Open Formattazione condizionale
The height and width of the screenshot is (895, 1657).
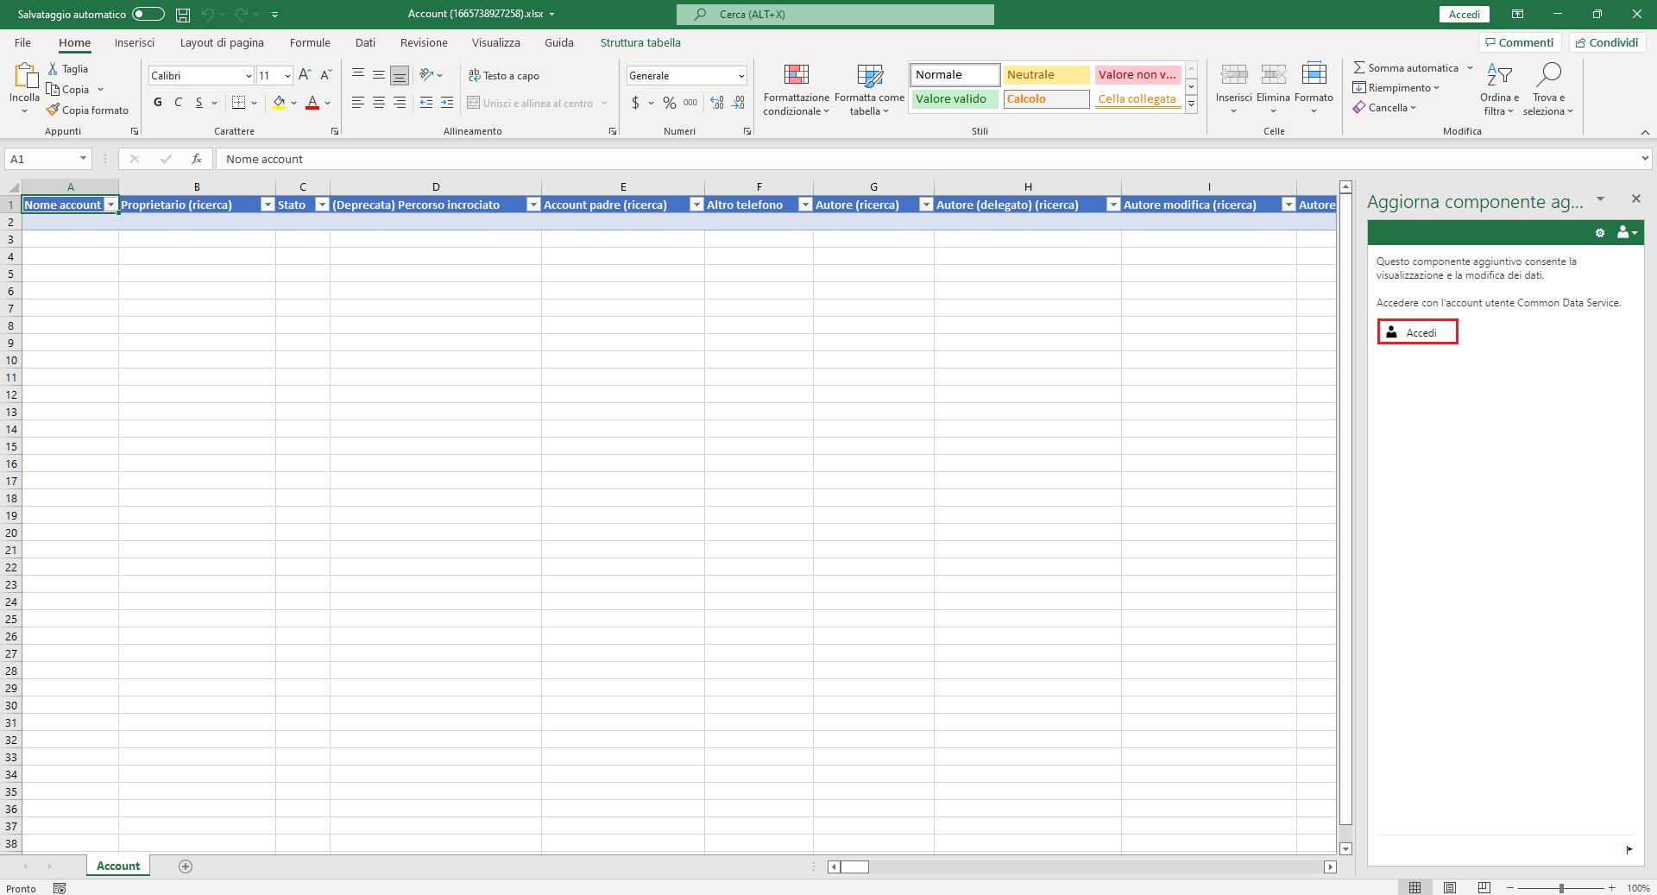coord(796,89)
